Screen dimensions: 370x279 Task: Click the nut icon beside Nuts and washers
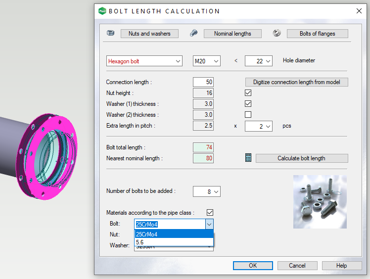(111, 34)
